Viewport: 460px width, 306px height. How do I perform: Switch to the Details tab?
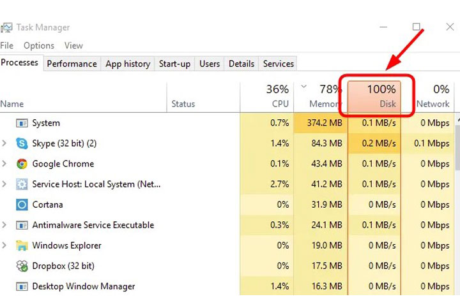click(x=241, y=64)
